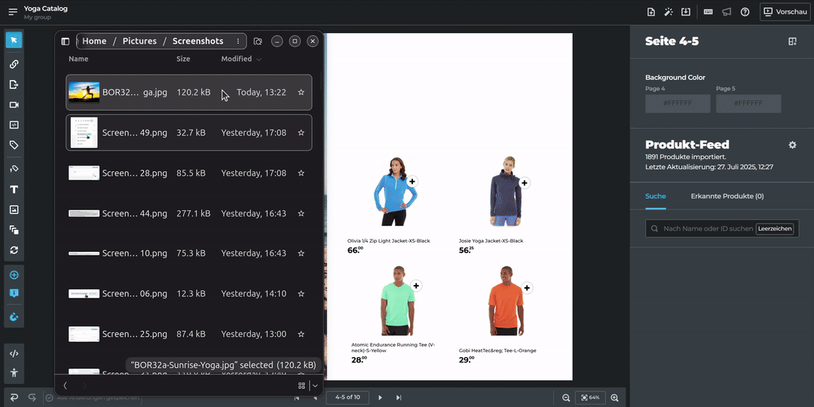814x407 pixels.
Task: Open the help question mark icon
Action: tap(745, 11)
